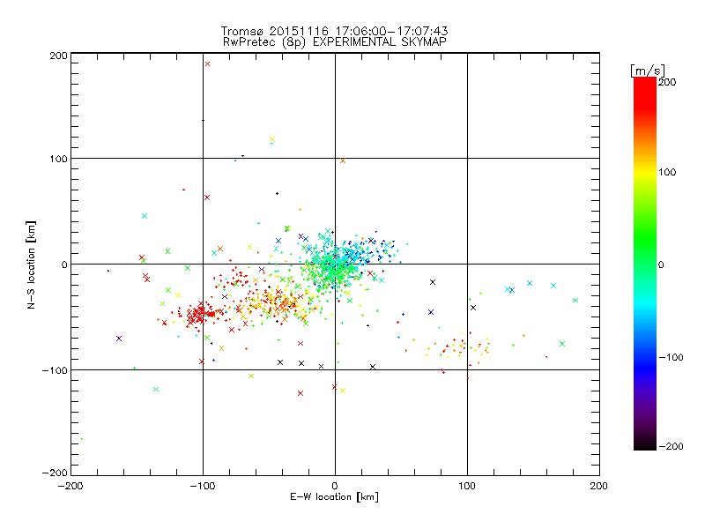Click the x-axis tick label '100'
Screen dimensions: 705x529
pos(467,487)
